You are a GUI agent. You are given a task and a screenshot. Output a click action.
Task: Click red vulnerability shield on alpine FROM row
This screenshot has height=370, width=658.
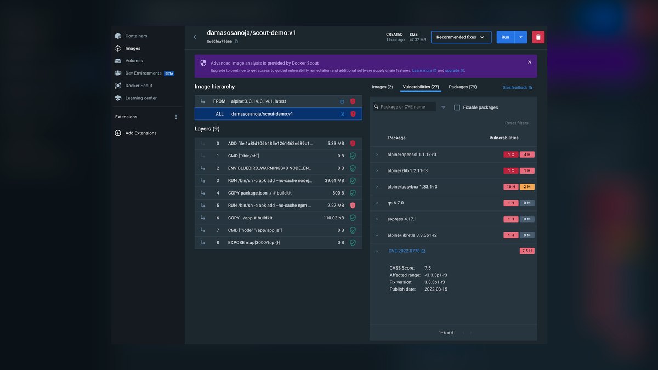353,101
